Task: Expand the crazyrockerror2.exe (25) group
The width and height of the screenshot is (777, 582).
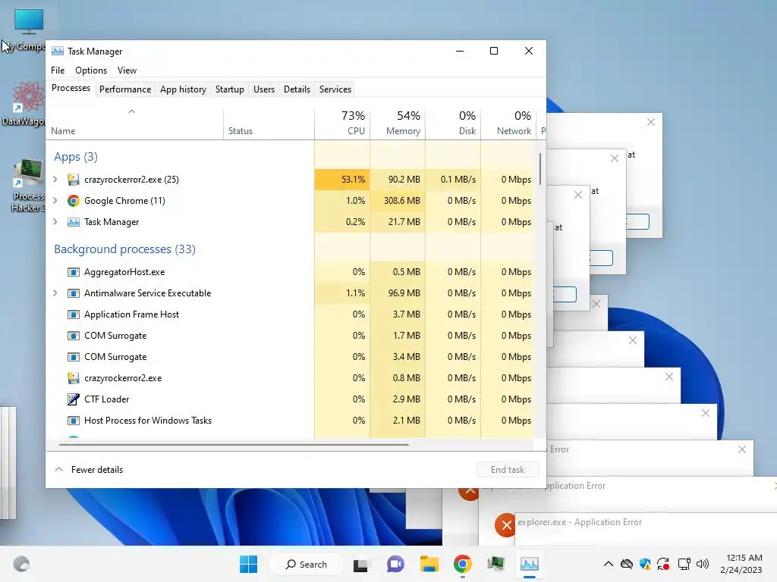Action: coord(55,179)
